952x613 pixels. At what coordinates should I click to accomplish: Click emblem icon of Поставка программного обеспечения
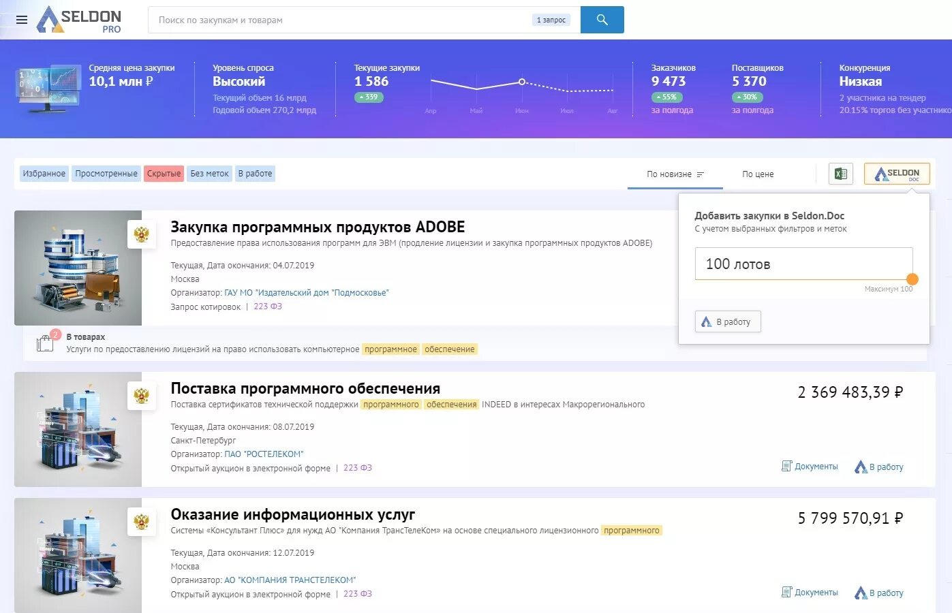tap(142, 396)
